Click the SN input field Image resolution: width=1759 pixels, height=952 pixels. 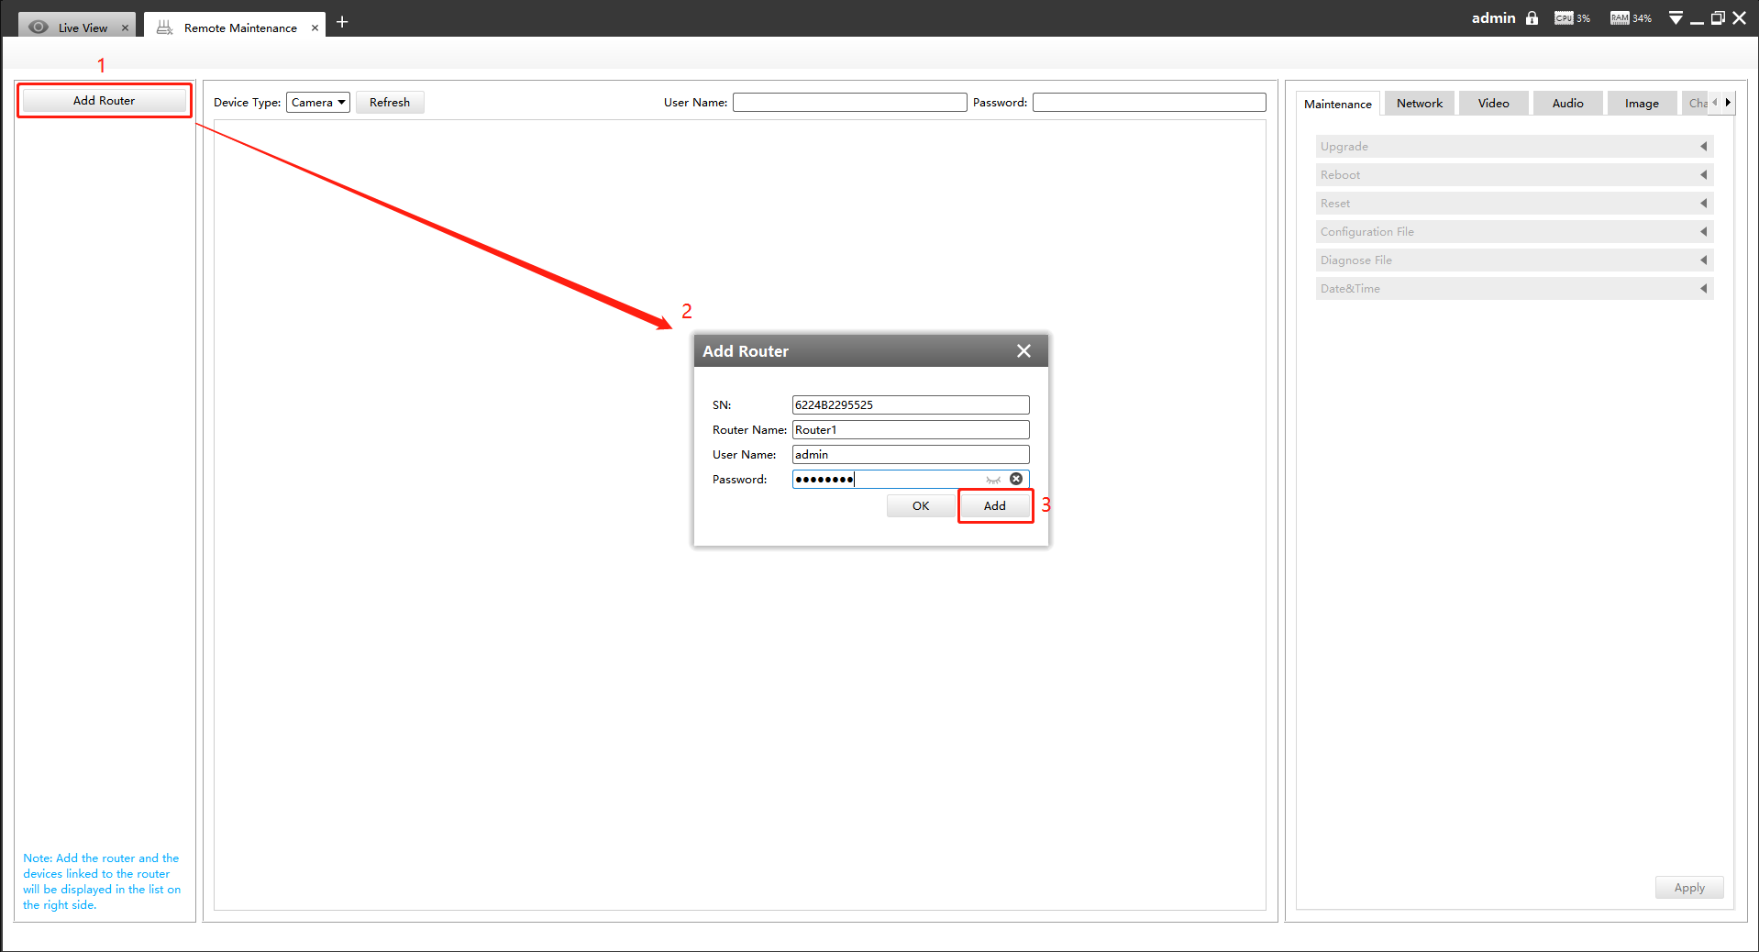[911, 405]
